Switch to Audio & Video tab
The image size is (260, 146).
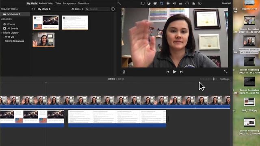(x=46, y=3)
